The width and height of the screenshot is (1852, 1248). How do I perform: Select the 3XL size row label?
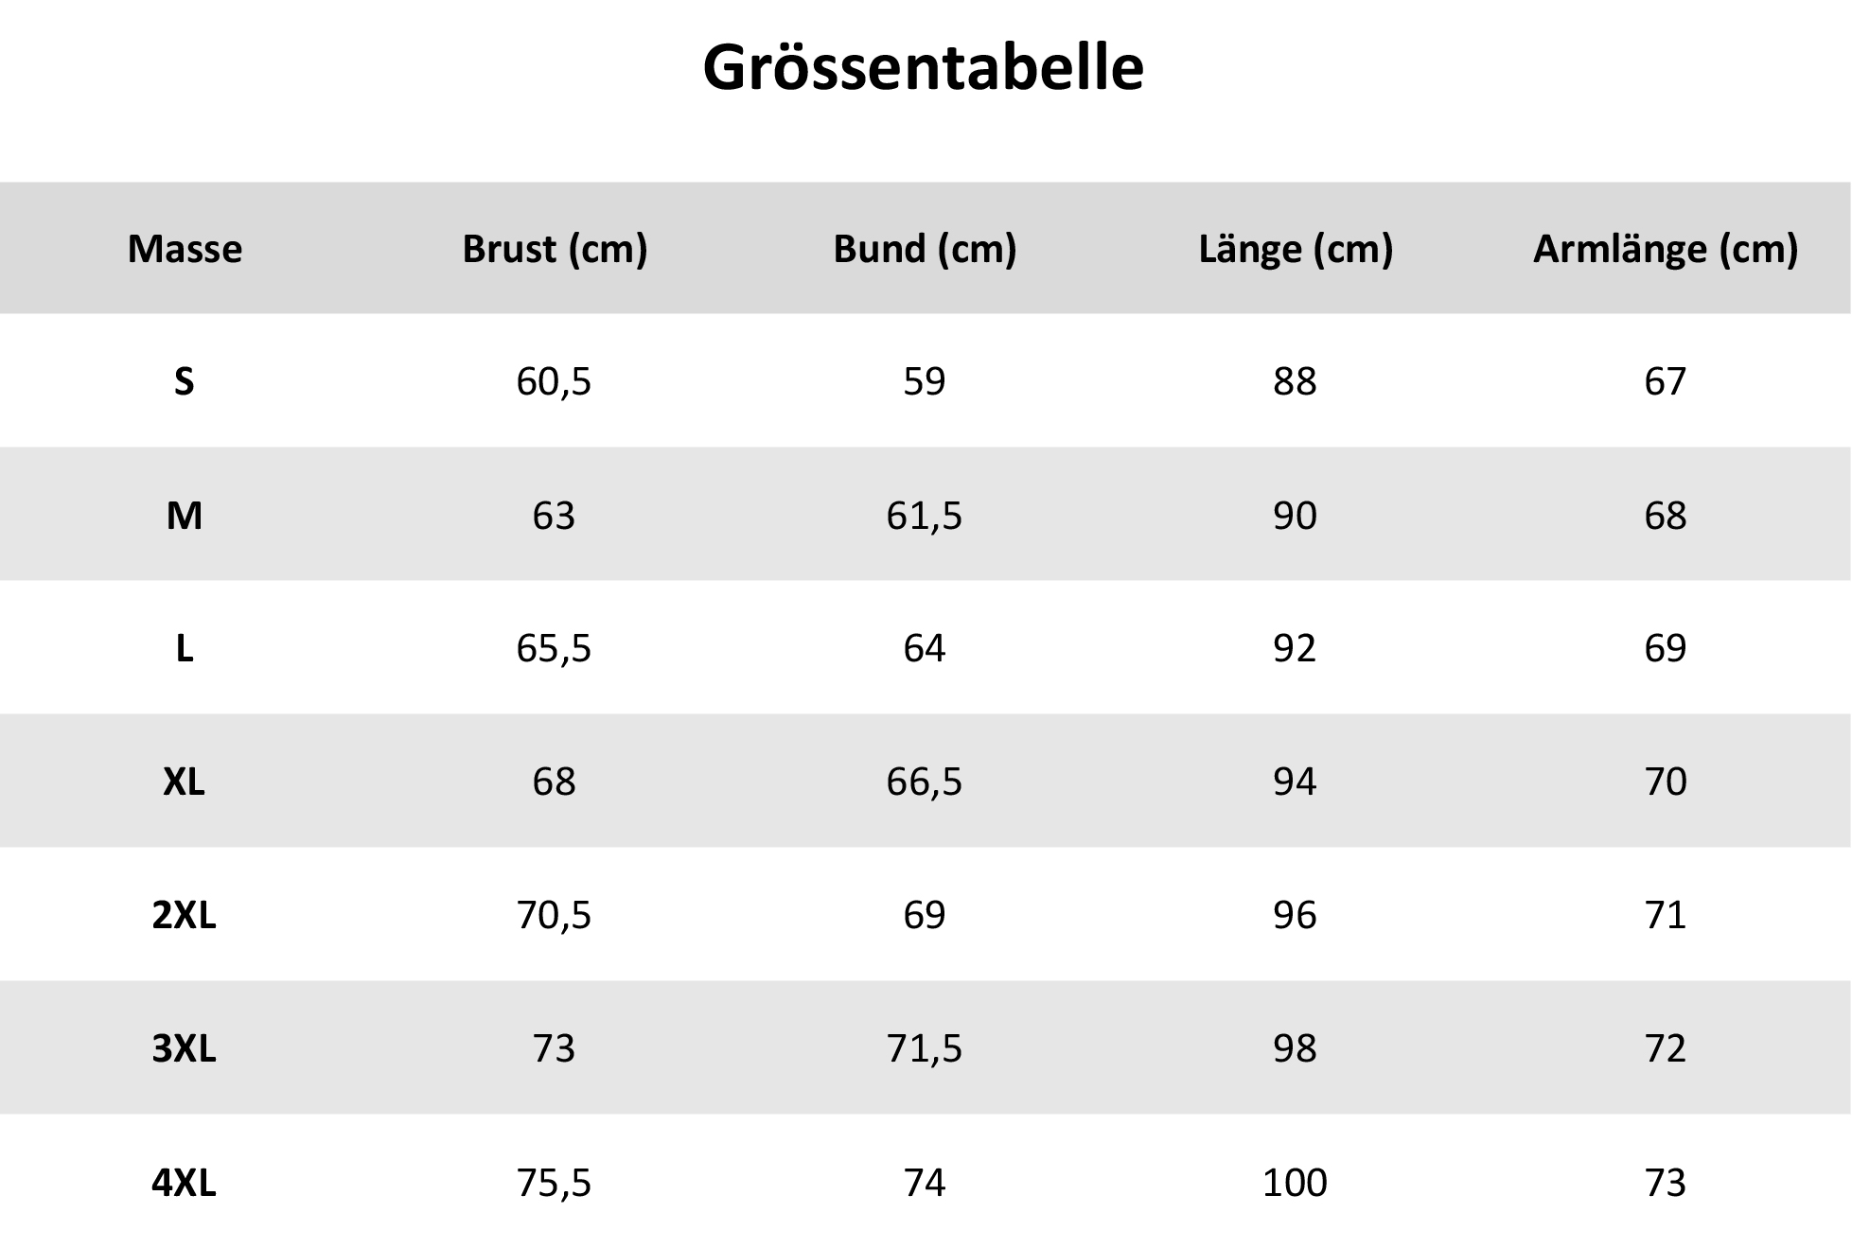pos(185,1048)
